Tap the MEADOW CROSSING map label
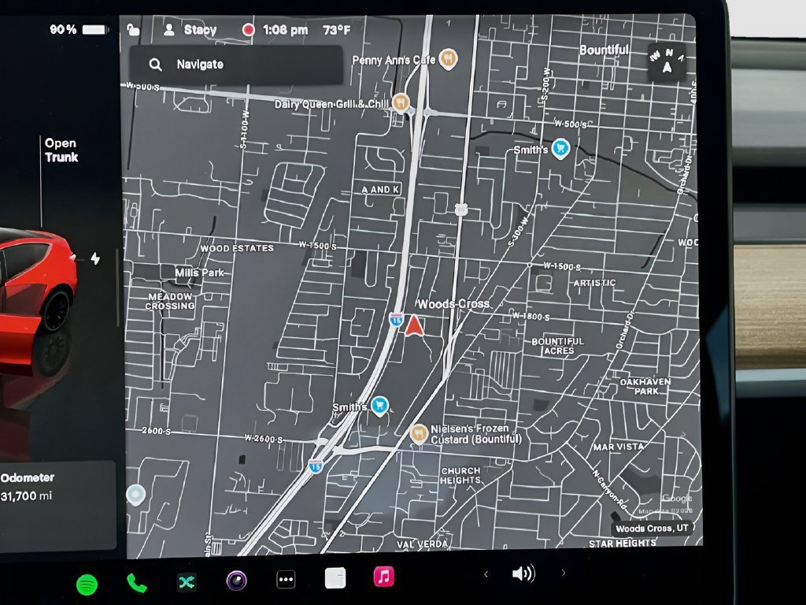 click(170, 301)
